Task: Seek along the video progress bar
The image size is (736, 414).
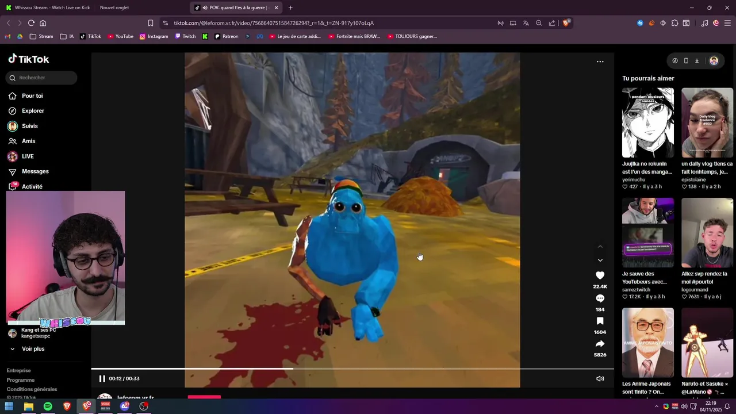Action: pos(352,369)
